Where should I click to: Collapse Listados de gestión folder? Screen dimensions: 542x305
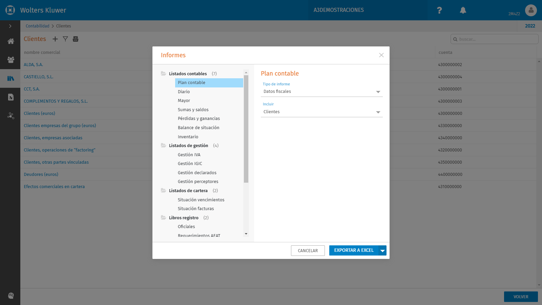coord(164,145)
